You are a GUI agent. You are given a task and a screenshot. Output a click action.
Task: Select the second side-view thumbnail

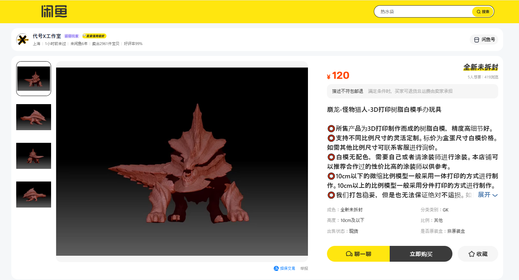point(33,117)
